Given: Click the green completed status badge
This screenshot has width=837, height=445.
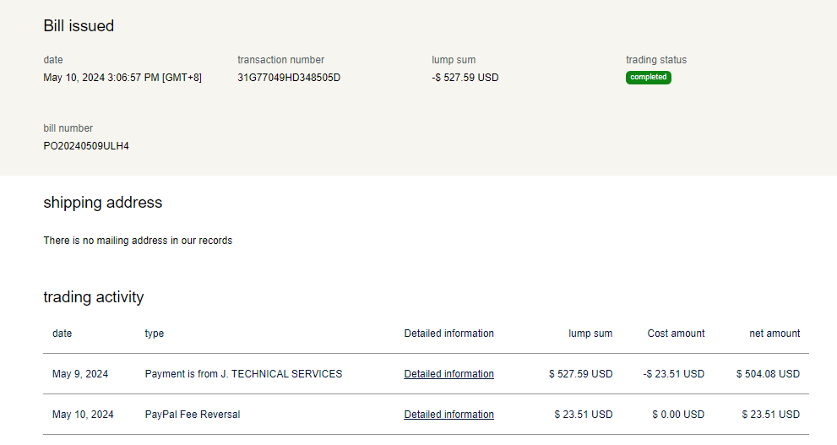Looking at the screenshot, I should (648, 78).
